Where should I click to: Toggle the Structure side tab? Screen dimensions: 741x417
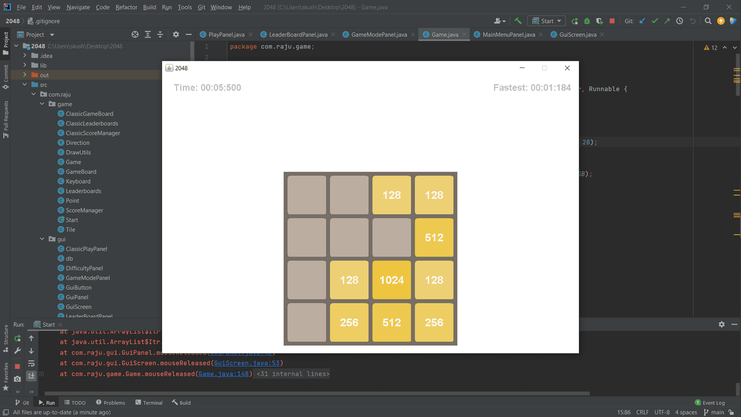[x=6, y=338]
